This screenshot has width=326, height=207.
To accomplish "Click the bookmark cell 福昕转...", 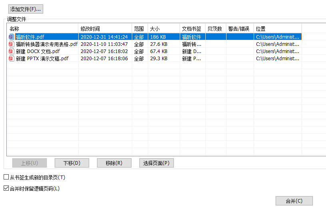I will (191, 44).
